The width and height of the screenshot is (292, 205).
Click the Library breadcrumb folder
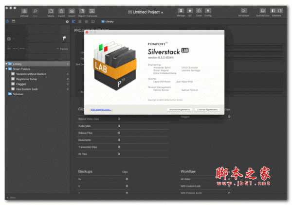pyautogui.click(x=108, y=21)
